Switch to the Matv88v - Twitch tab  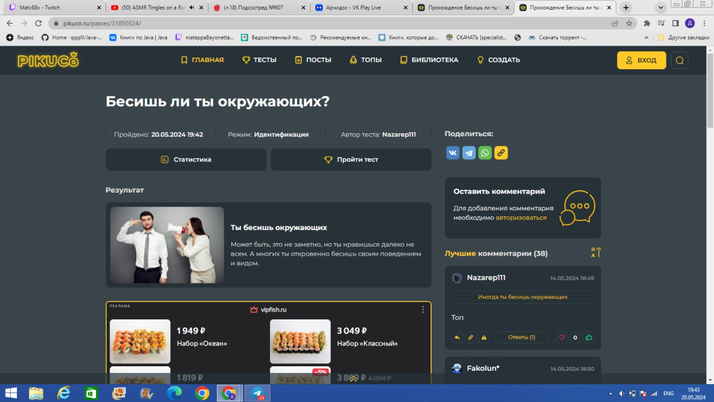[x=53, y=8]
